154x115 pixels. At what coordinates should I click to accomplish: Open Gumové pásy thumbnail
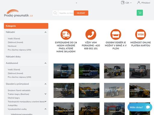pyautogui.click(x=114, y=109)
